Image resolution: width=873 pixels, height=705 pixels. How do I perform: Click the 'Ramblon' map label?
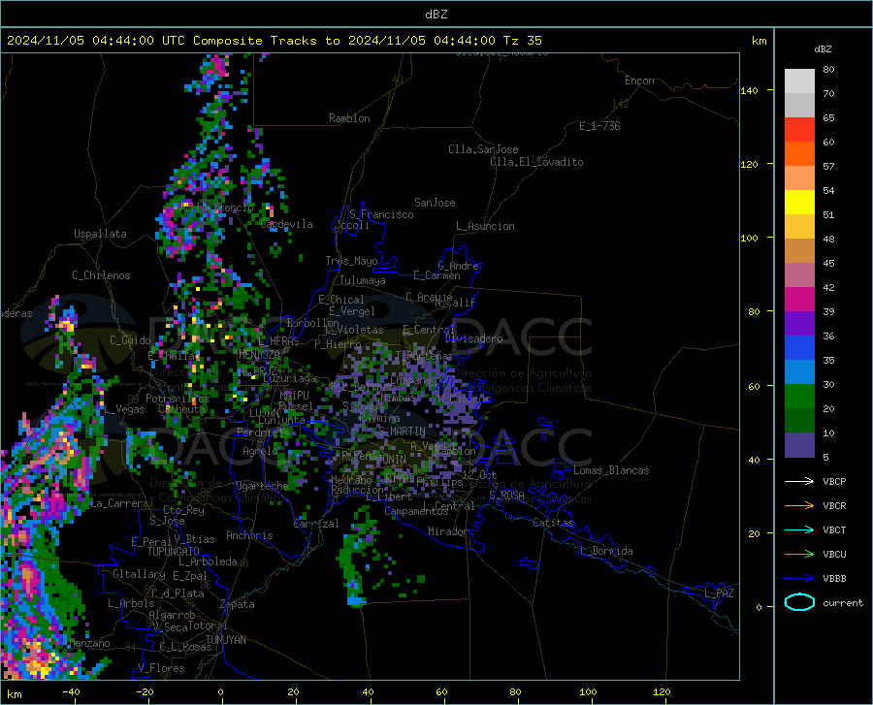point(349,118)
